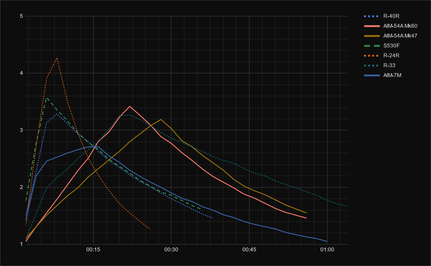Click the green dashed S530F legend marker
The image size is (431, 266).
coord(372,46)
